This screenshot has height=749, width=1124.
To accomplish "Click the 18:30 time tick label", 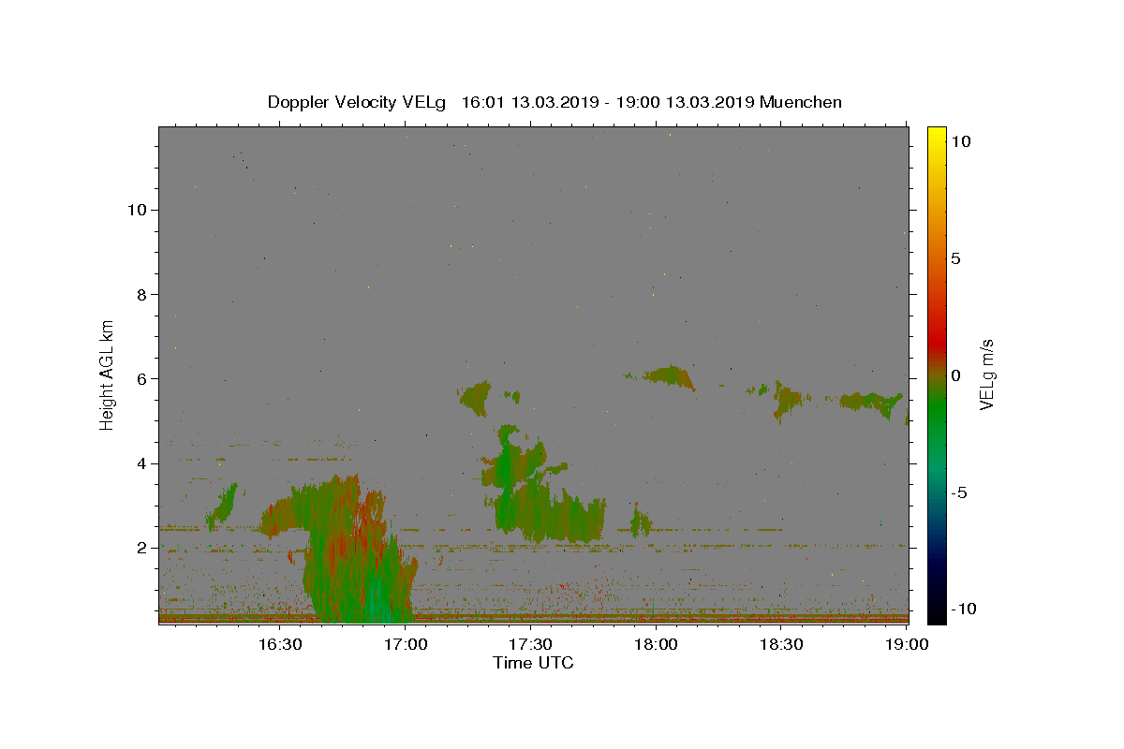I will coord(781,644).
